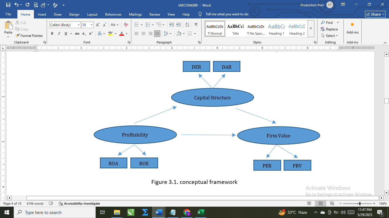
Task: Open File Explorer from the taskbar
Action: click(x=117, y=212)
